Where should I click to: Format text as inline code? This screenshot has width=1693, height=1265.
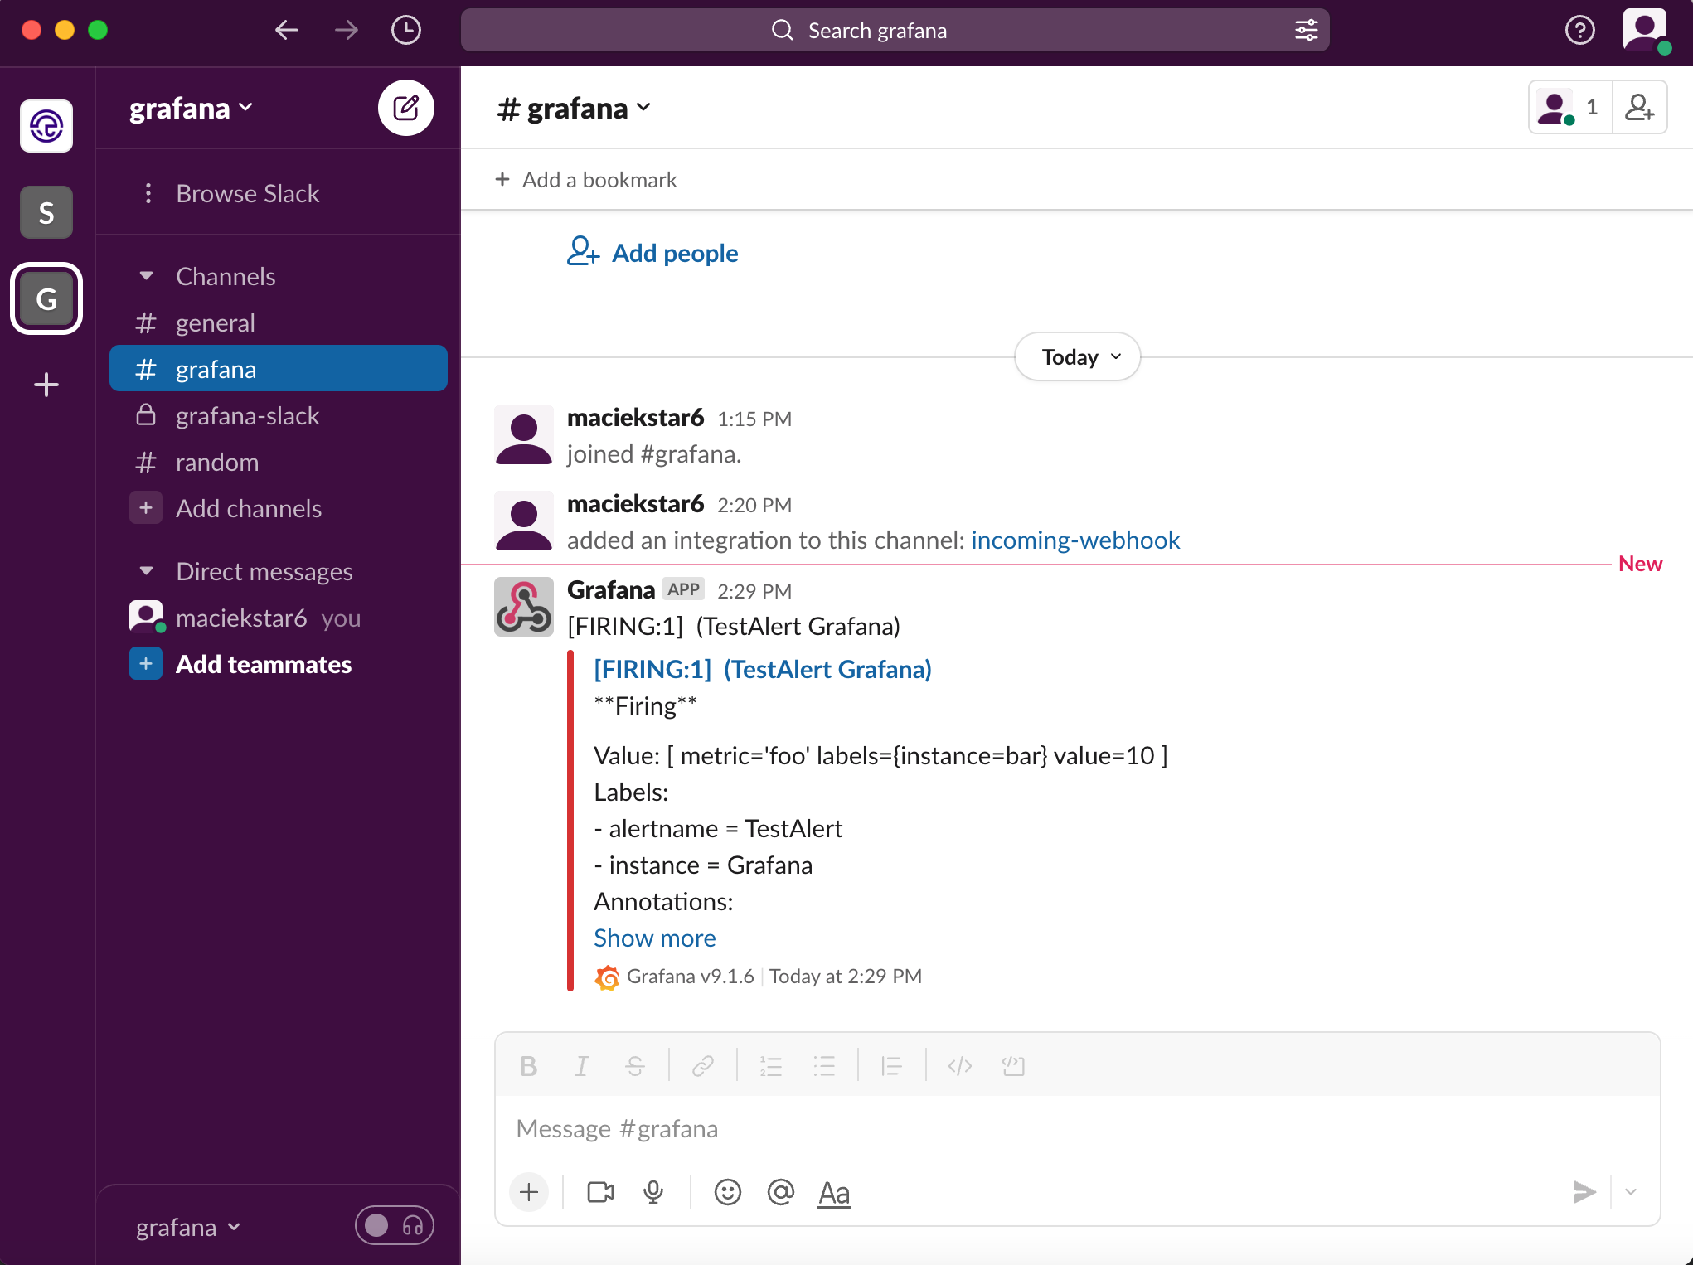(x=960, y=1066)
